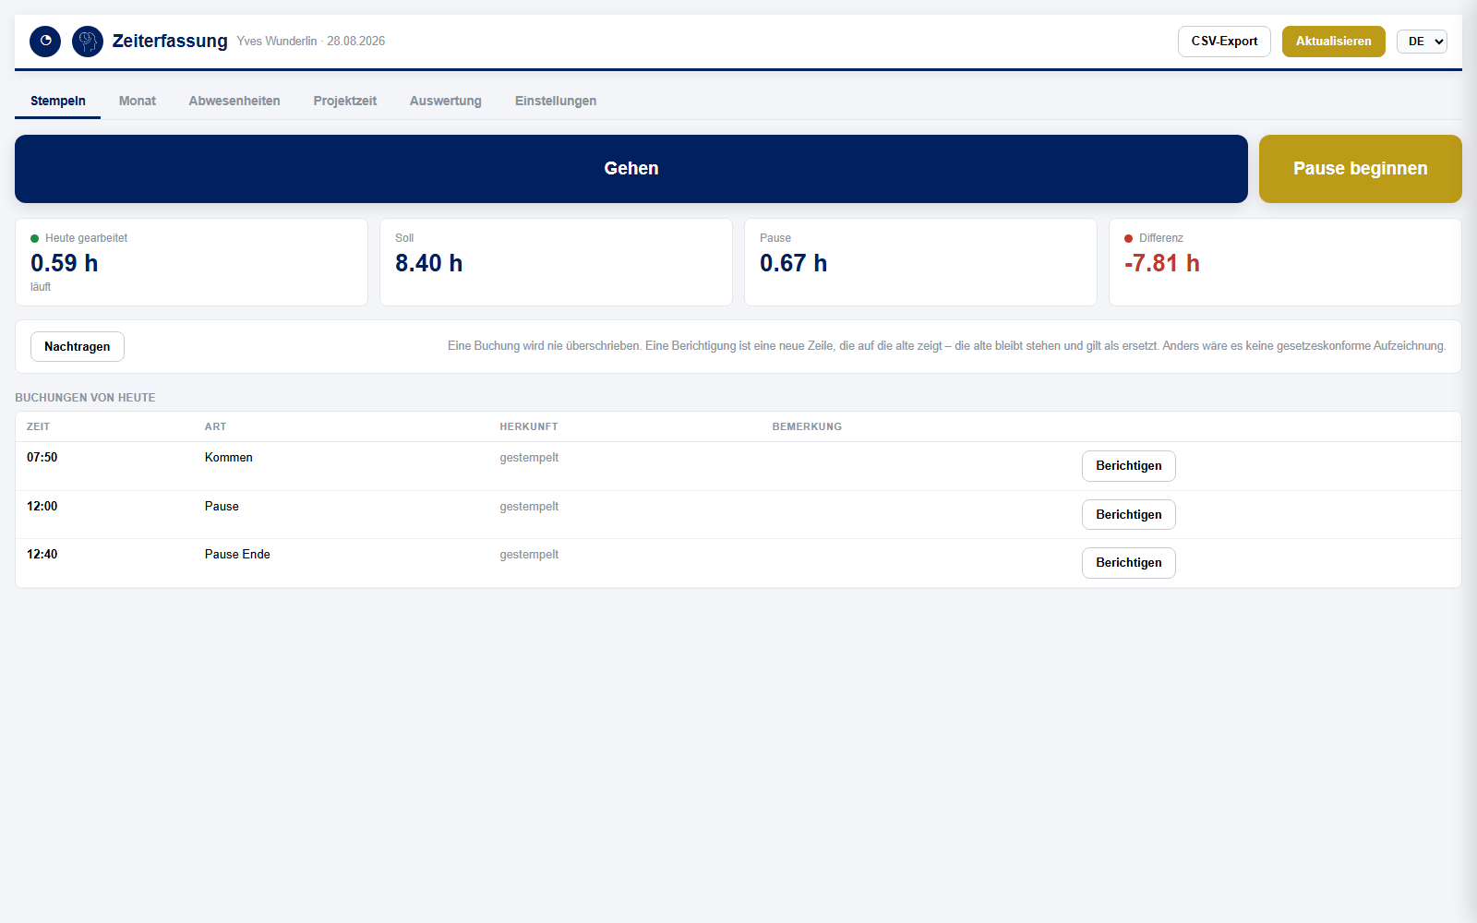Screen dimensions: 1477x923
Task: Click the ART column header
Action: [216, 426]
